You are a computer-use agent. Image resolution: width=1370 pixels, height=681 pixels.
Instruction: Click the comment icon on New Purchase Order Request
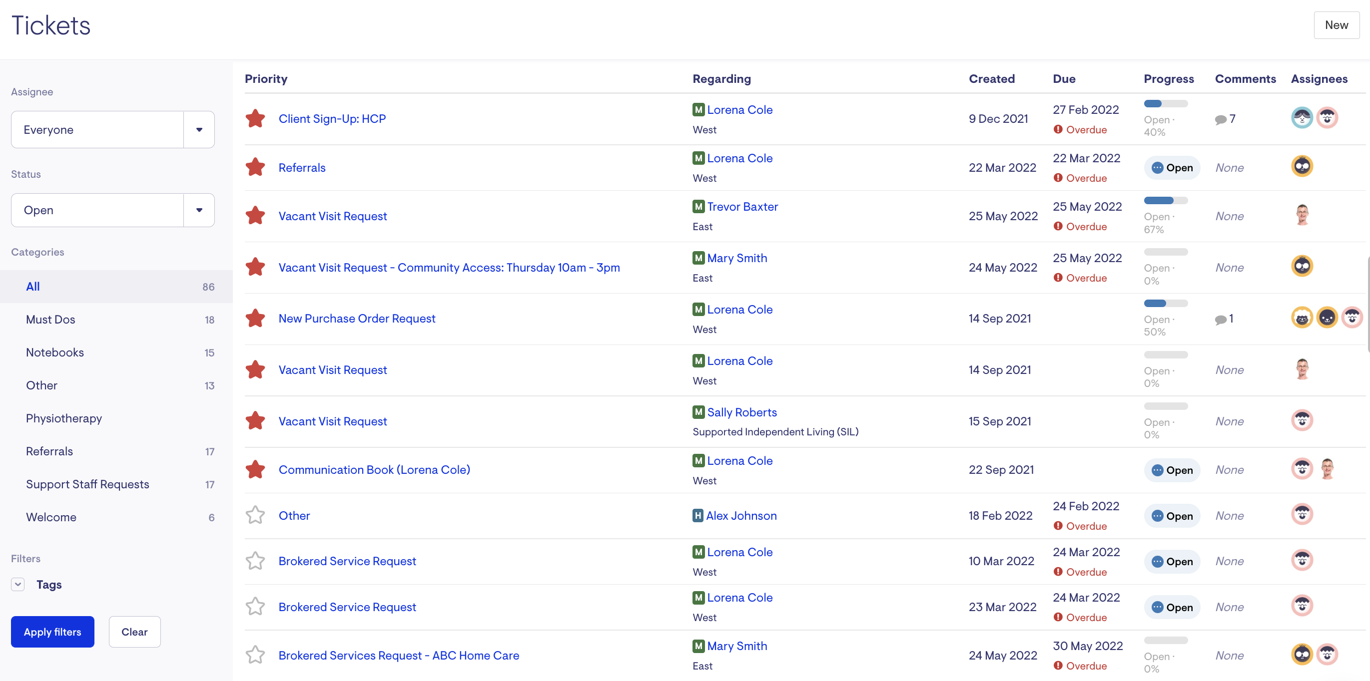[x=1221, y=319]
